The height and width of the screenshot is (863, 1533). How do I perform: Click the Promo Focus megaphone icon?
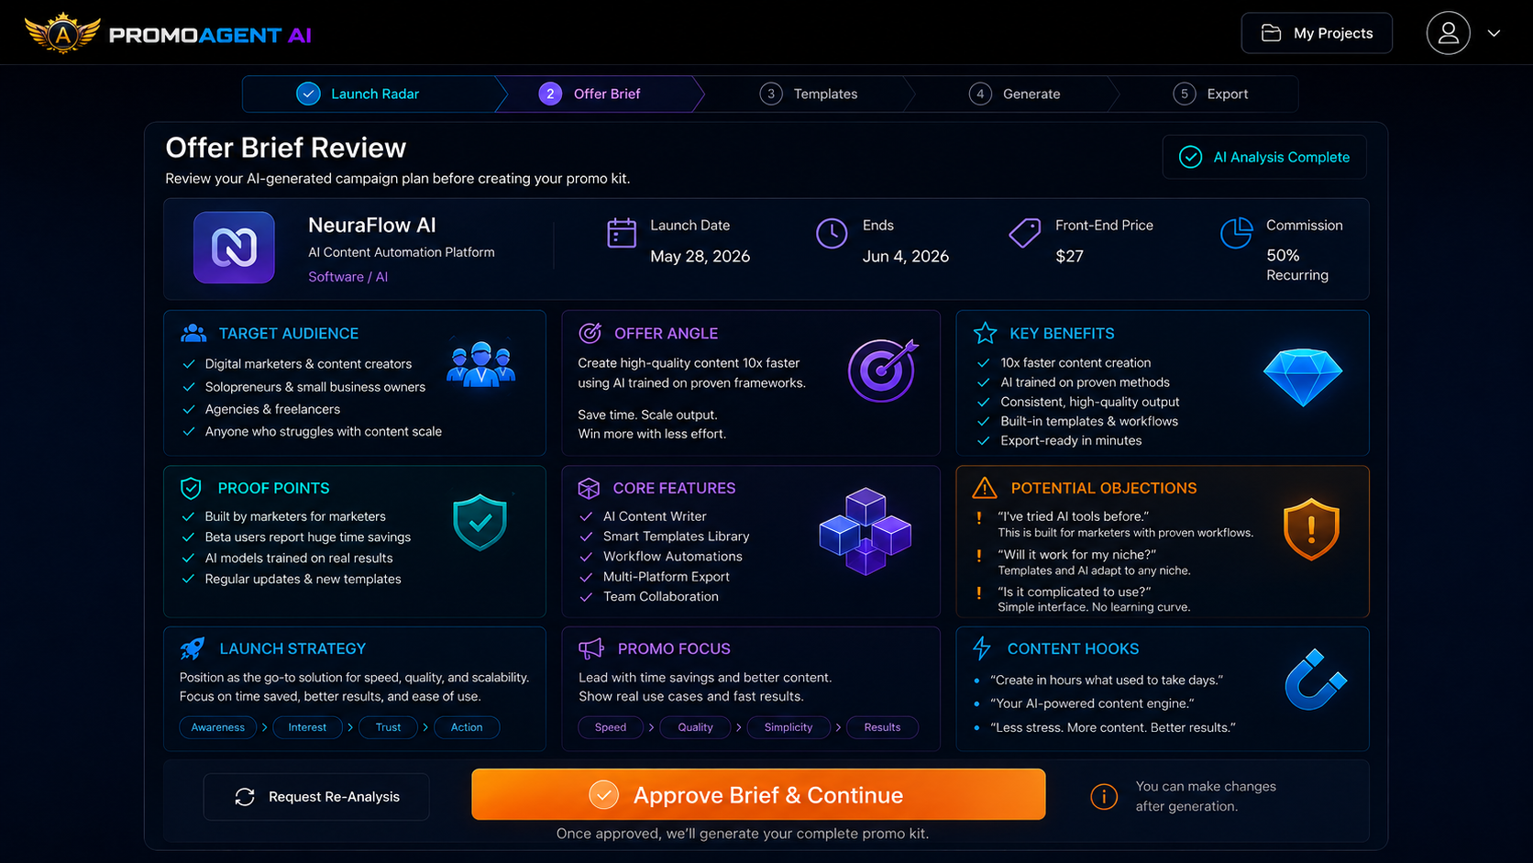coord(591,648)
